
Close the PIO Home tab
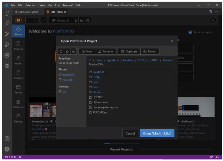pyautogui.click(x=65, y=12)
